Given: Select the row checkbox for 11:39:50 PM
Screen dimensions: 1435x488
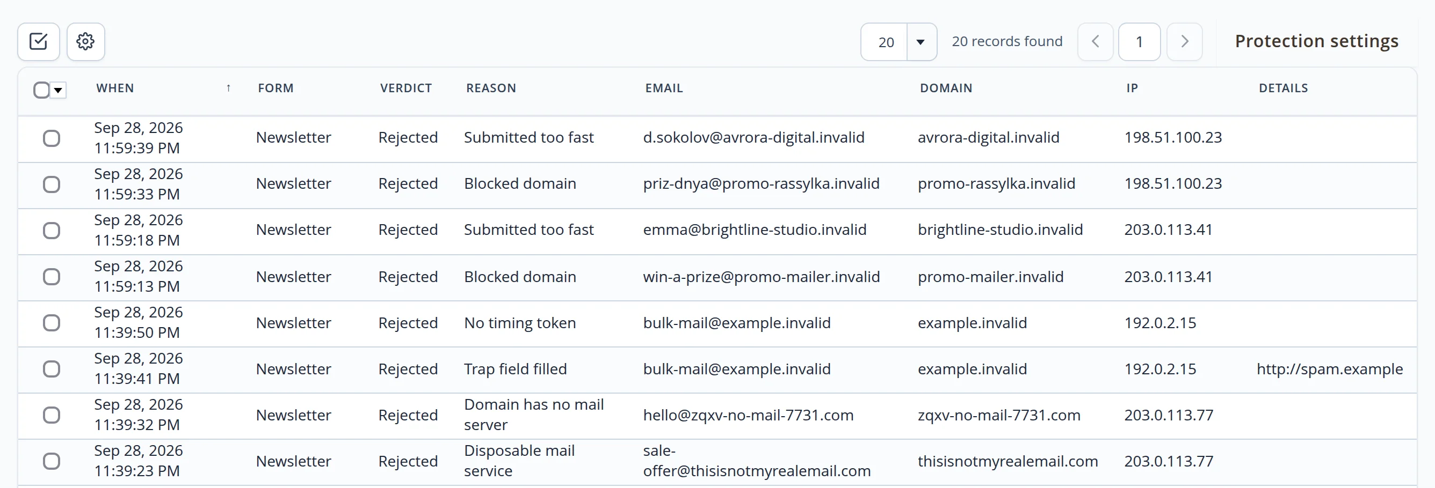Looking at the screenshot, I should tap(52, 323).
